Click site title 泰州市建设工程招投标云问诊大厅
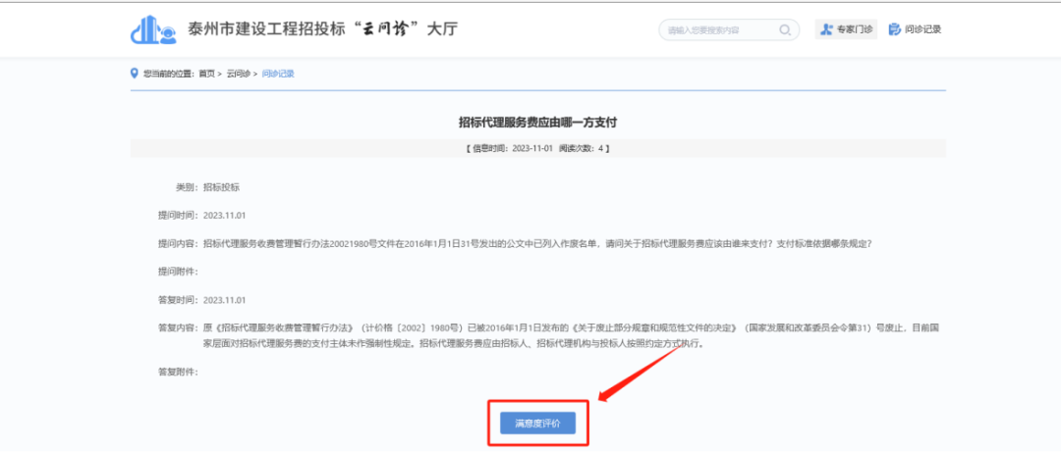The image size is (1061, 452). (322, 29)
